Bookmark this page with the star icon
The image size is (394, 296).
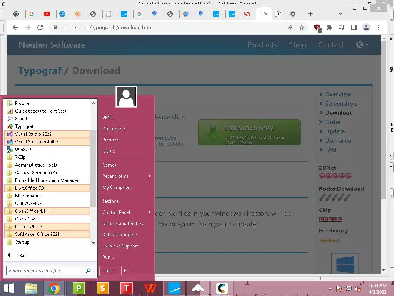tap(302, 27)
